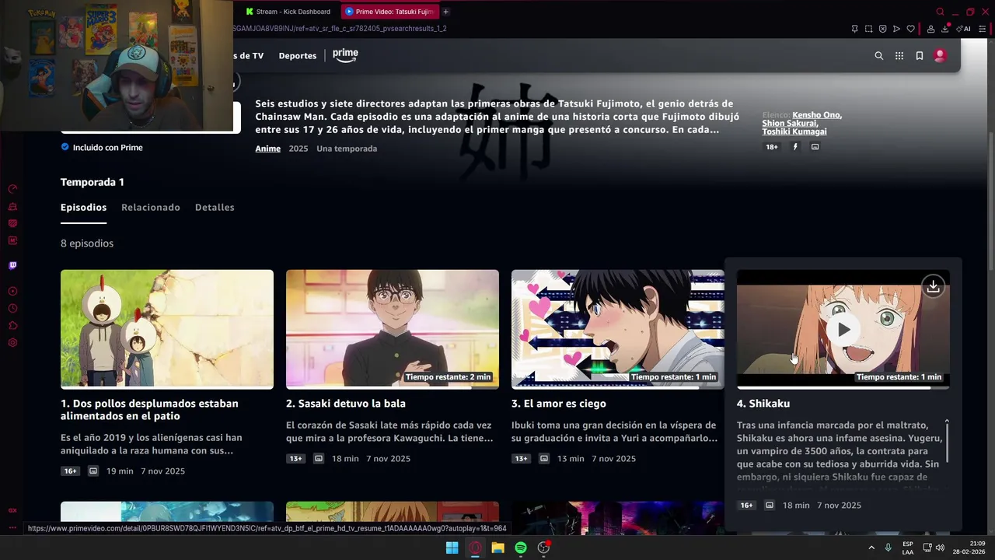Open the Prime Video apps grid icon
This screenshot has width=995, height=560.
[899, 56]
